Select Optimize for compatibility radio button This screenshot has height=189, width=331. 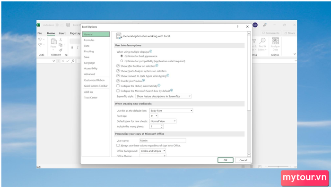(122, 61)
